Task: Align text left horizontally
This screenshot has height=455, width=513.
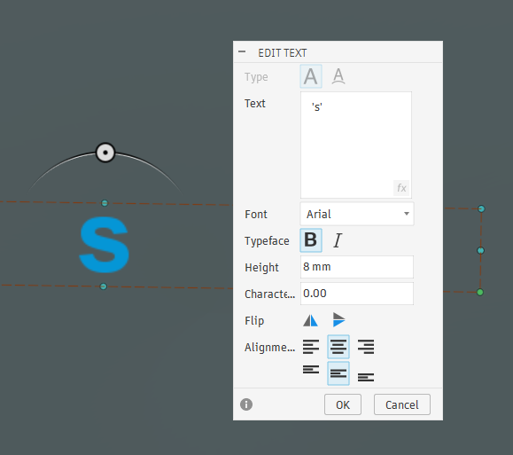Action: point(311,347)
